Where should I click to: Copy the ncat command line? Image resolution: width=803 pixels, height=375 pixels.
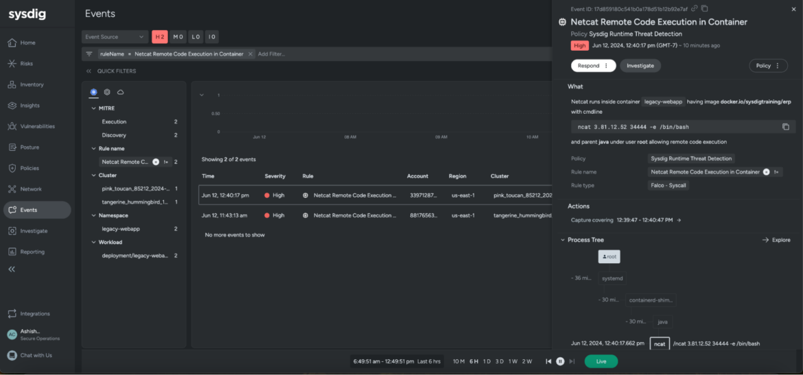[786, 127]
